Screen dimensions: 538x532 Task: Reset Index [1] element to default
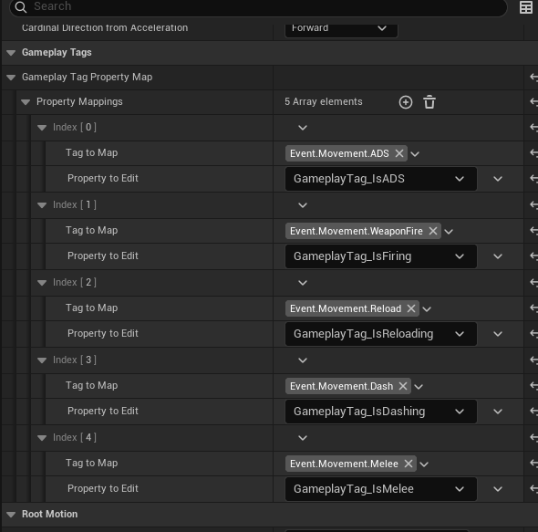coord(533,204)
